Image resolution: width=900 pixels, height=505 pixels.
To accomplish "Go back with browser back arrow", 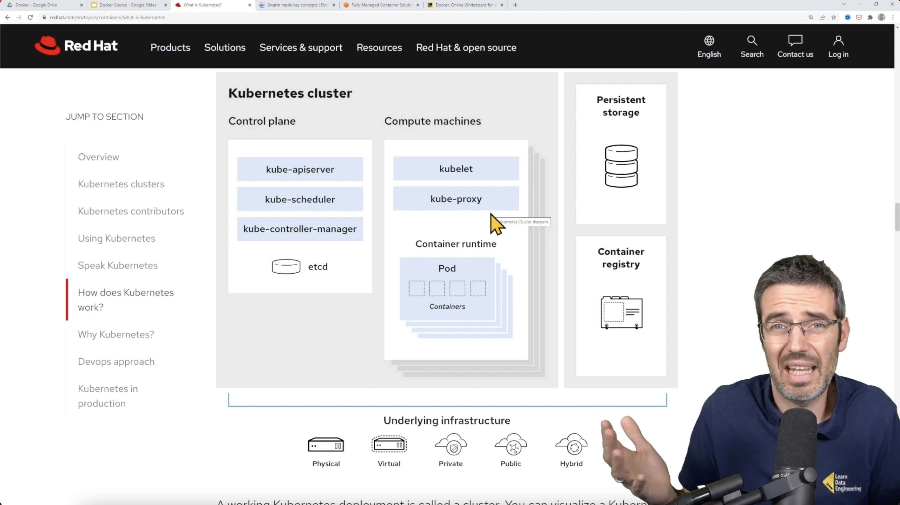I will [8, 17].
